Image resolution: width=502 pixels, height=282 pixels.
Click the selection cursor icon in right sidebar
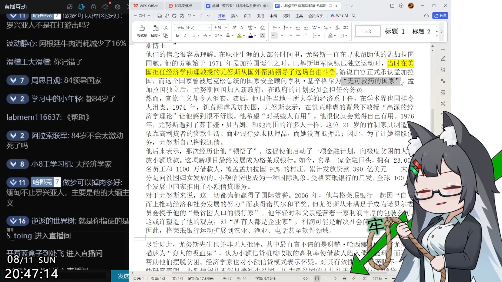443,70
